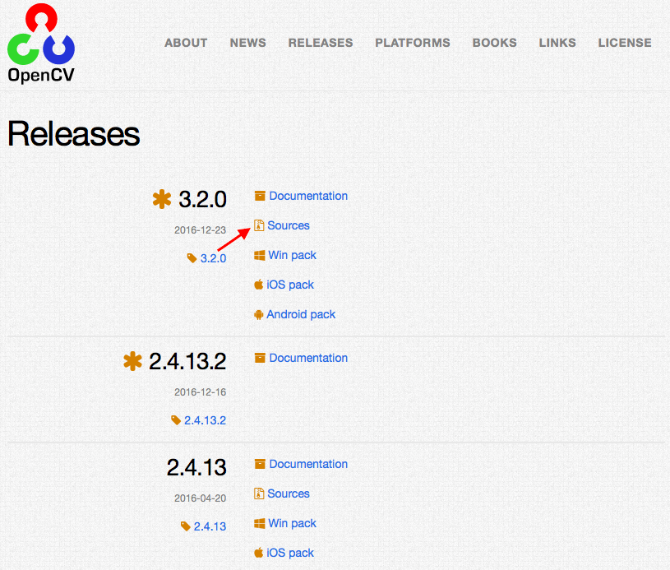Viewport: 670px width, 570px height.
Task: Download the Android pack for 3.2.0
Action: click(301, 314)
